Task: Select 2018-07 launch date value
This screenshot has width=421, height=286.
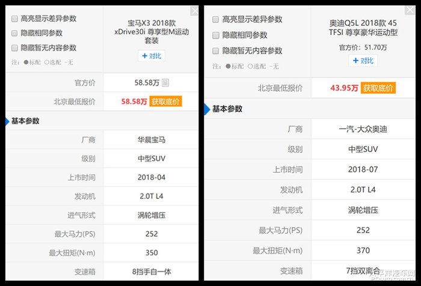Action: (x=363, y=169)
